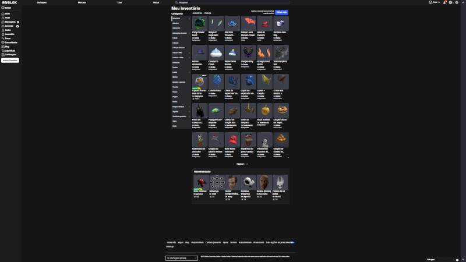Open the settings gear icon

pyautogui.click(x=457, y=2)
